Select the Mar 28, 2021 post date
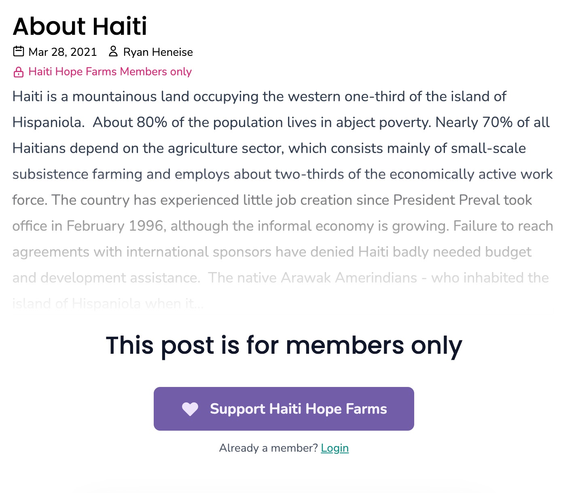This screenshot has height=493, width=576. click(63, 52)
